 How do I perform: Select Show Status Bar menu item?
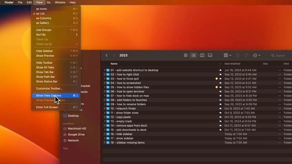pos(56,82)
